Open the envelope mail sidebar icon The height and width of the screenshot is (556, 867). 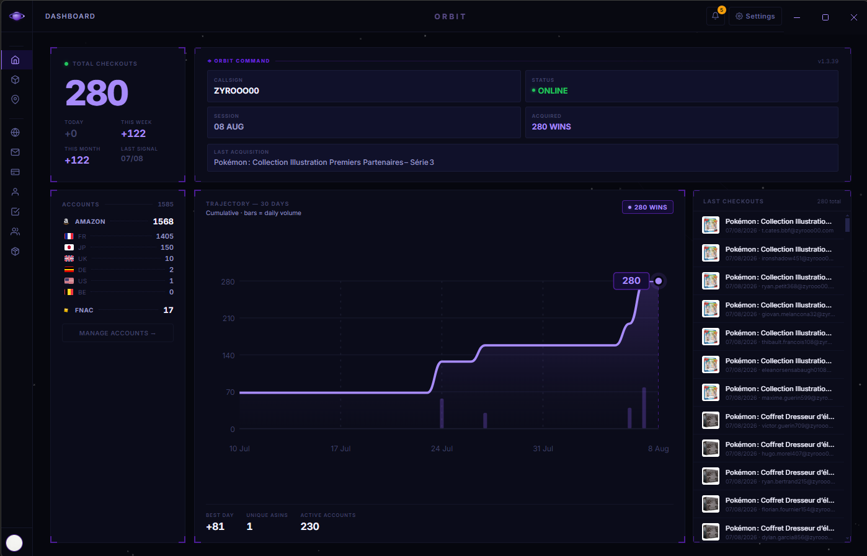(x=16, y=152)
